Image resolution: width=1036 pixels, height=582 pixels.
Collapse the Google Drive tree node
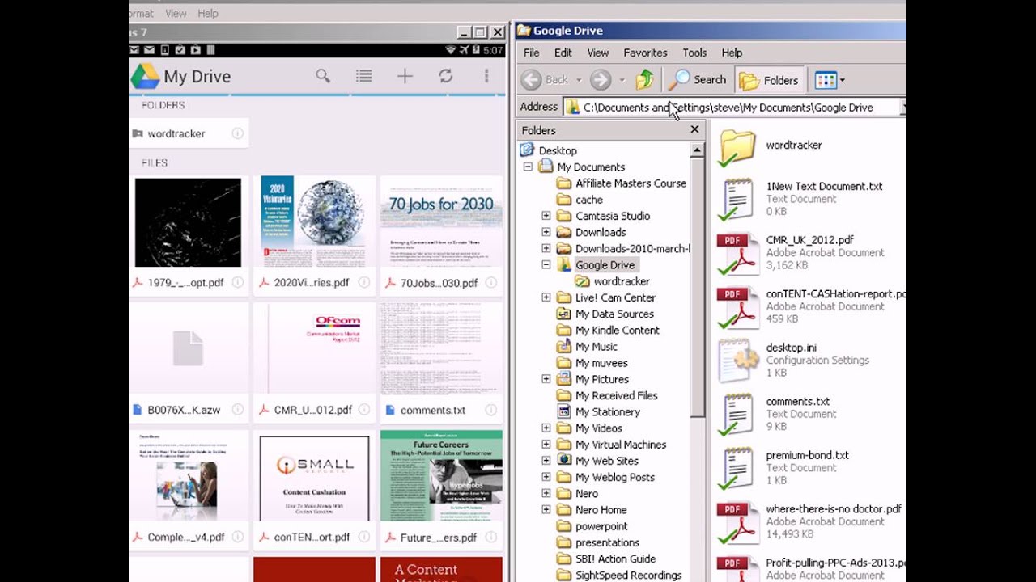tap(546, 264)
